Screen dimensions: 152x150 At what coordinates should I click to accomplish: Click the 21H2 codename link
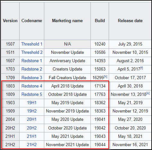(32, 145)
